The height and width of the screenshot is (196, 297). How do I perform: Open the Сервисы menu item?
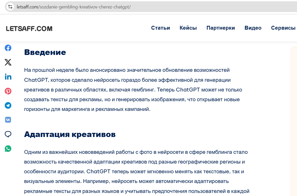283,28
